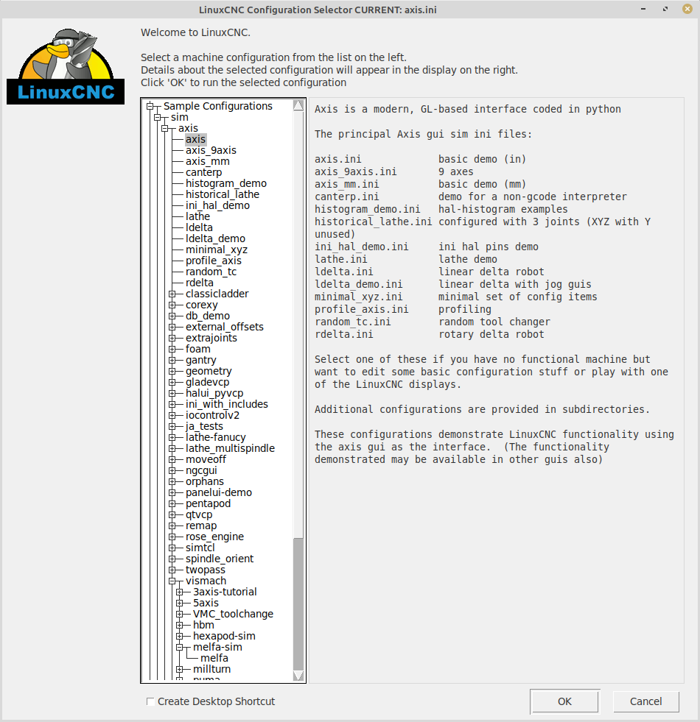The height and width of the screenshot is (722, 700).
Task: Click OK to run selected configuration
Action: pos(564,701)
